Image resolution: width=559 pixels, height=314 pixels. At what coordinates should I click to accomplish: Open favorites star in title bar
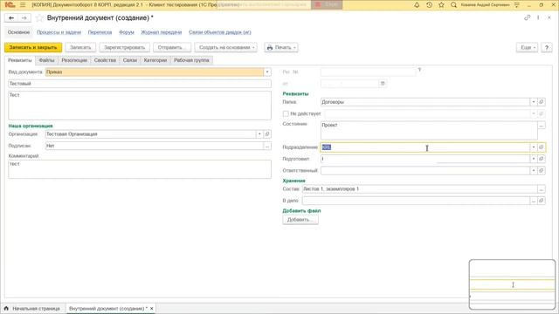pyautogui.click(x=441, y=5)
